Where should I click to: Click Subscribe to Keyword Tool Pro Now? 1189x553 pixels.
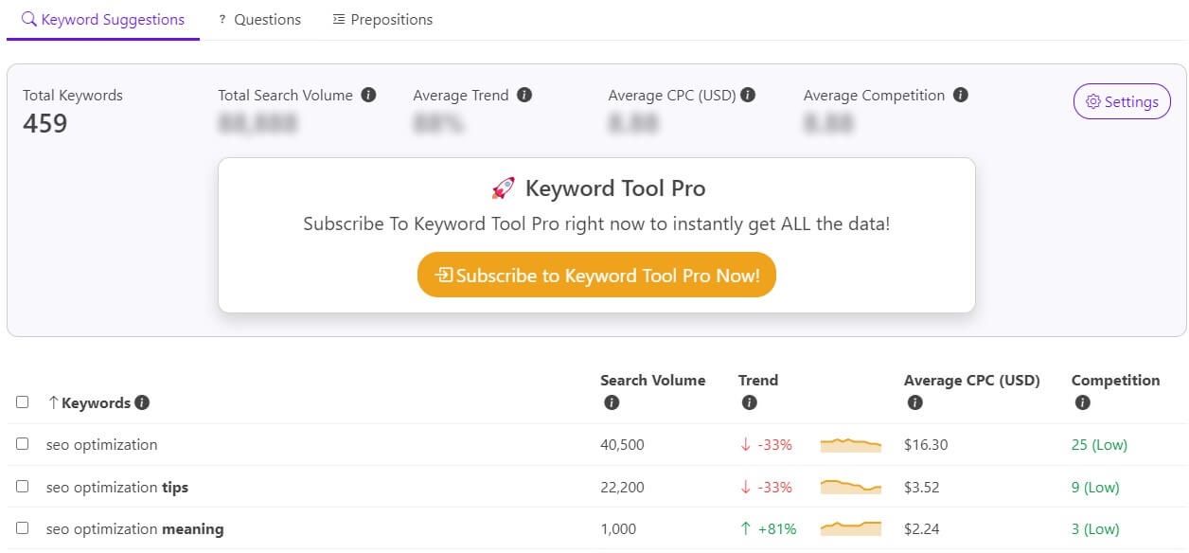(596, 275)
